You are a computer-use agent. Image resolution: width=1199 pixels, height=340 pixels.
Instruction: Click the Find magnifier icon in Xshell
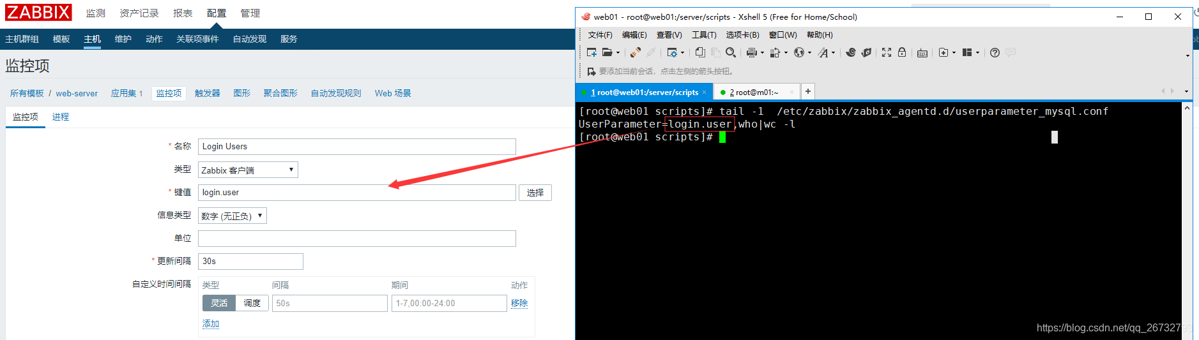point(731,52)
